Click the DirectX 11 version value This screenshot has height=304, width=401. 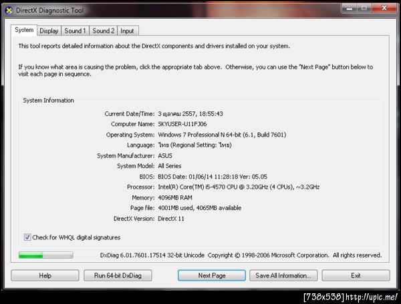coord(171,219)
